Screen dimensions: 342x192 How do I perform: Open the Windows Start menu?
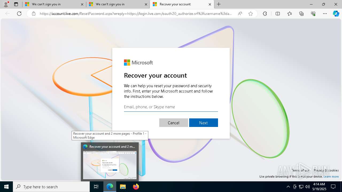6,187
